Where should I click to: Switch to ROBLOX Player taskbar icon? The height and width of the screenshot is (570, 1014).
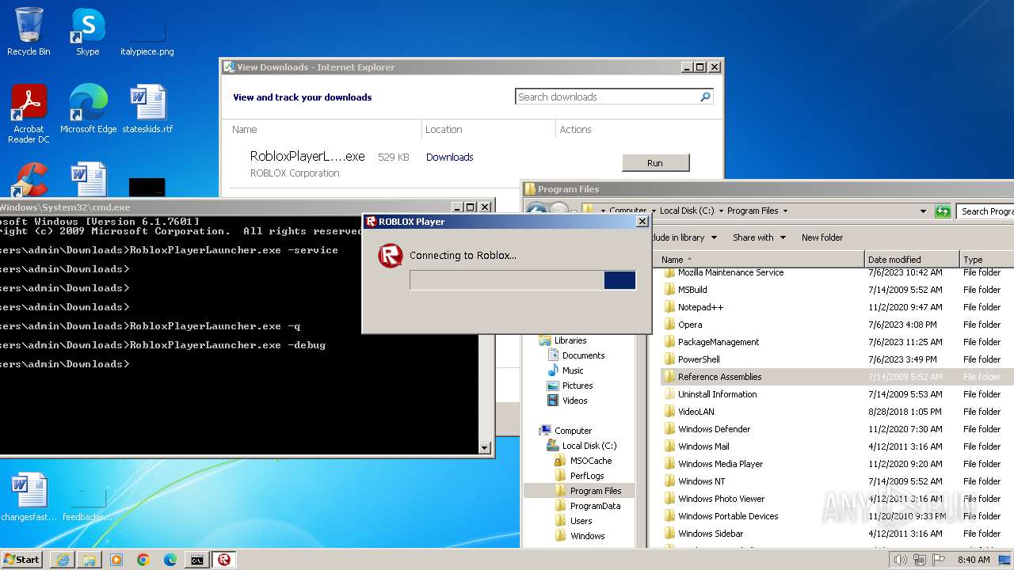pos(224,560)
